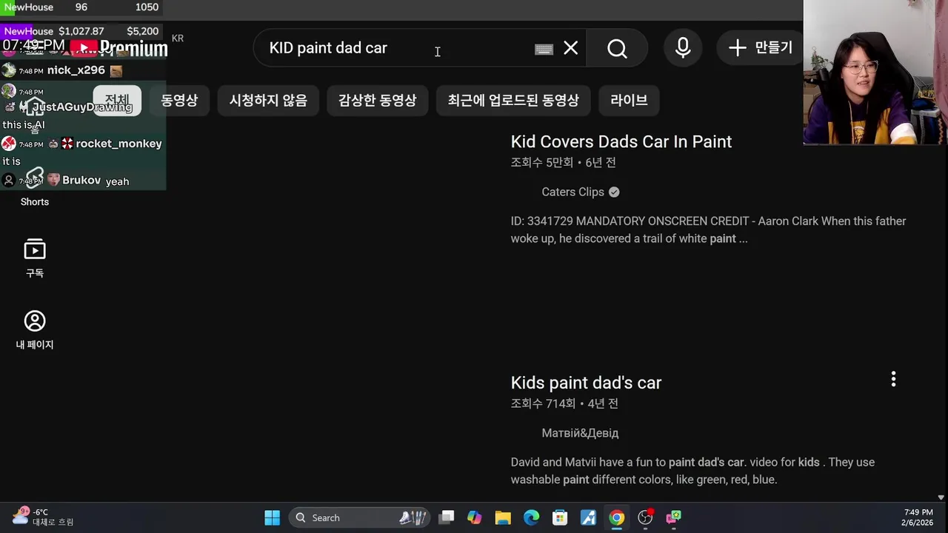Open Microsoft Edge from taskbar

click(x=532, y=517)
